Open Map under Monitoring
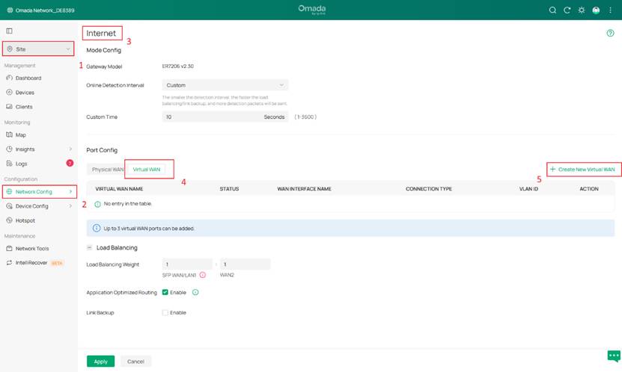This screenshot has width=622, height=372. (21, 135)
